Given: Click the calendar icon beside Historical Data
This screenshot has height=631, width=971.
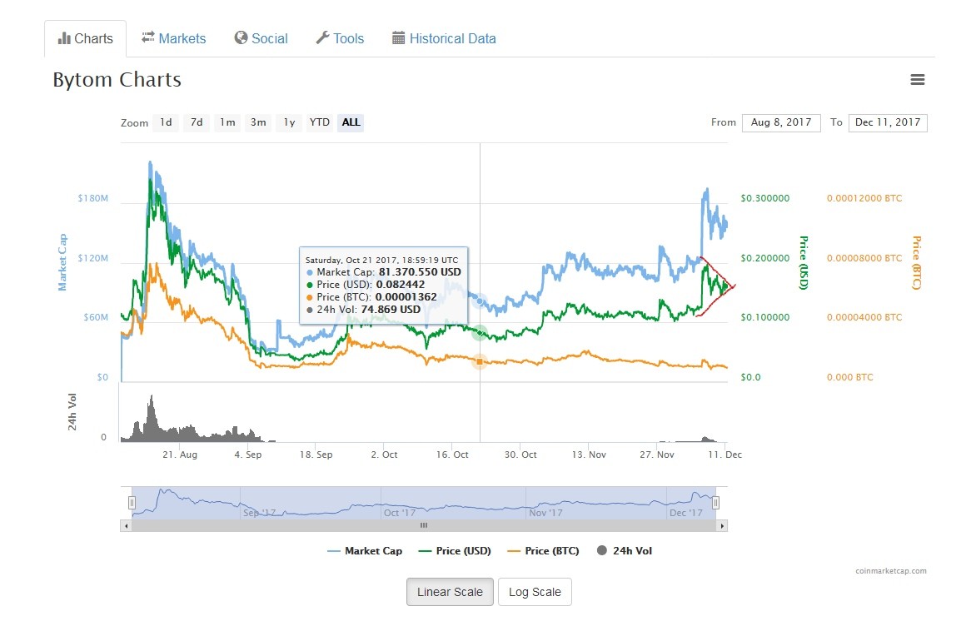Looking at the screenshot, I should 398,38.
